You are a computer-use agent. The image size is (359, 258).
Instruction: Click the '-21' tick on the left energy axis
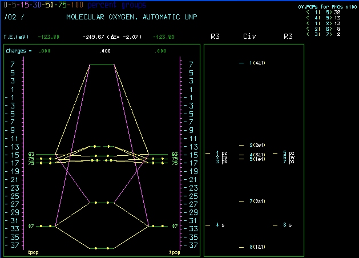click(x=13, y=180)
